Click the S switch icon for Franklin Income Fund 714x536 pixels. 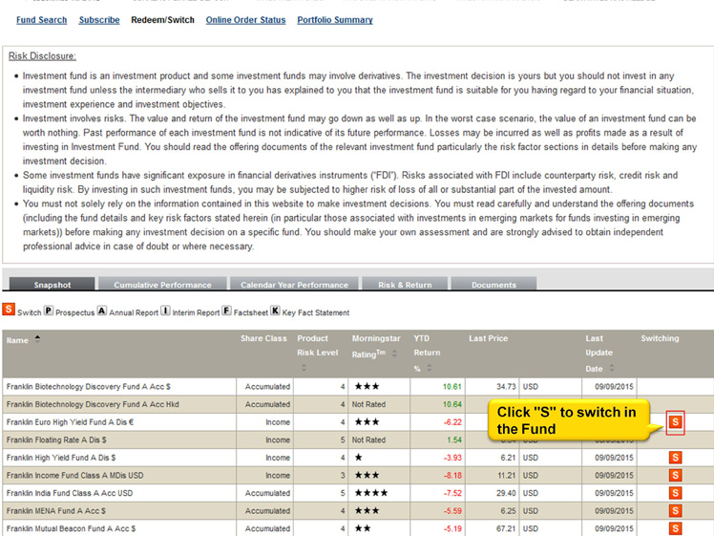[x=675, y=476]
